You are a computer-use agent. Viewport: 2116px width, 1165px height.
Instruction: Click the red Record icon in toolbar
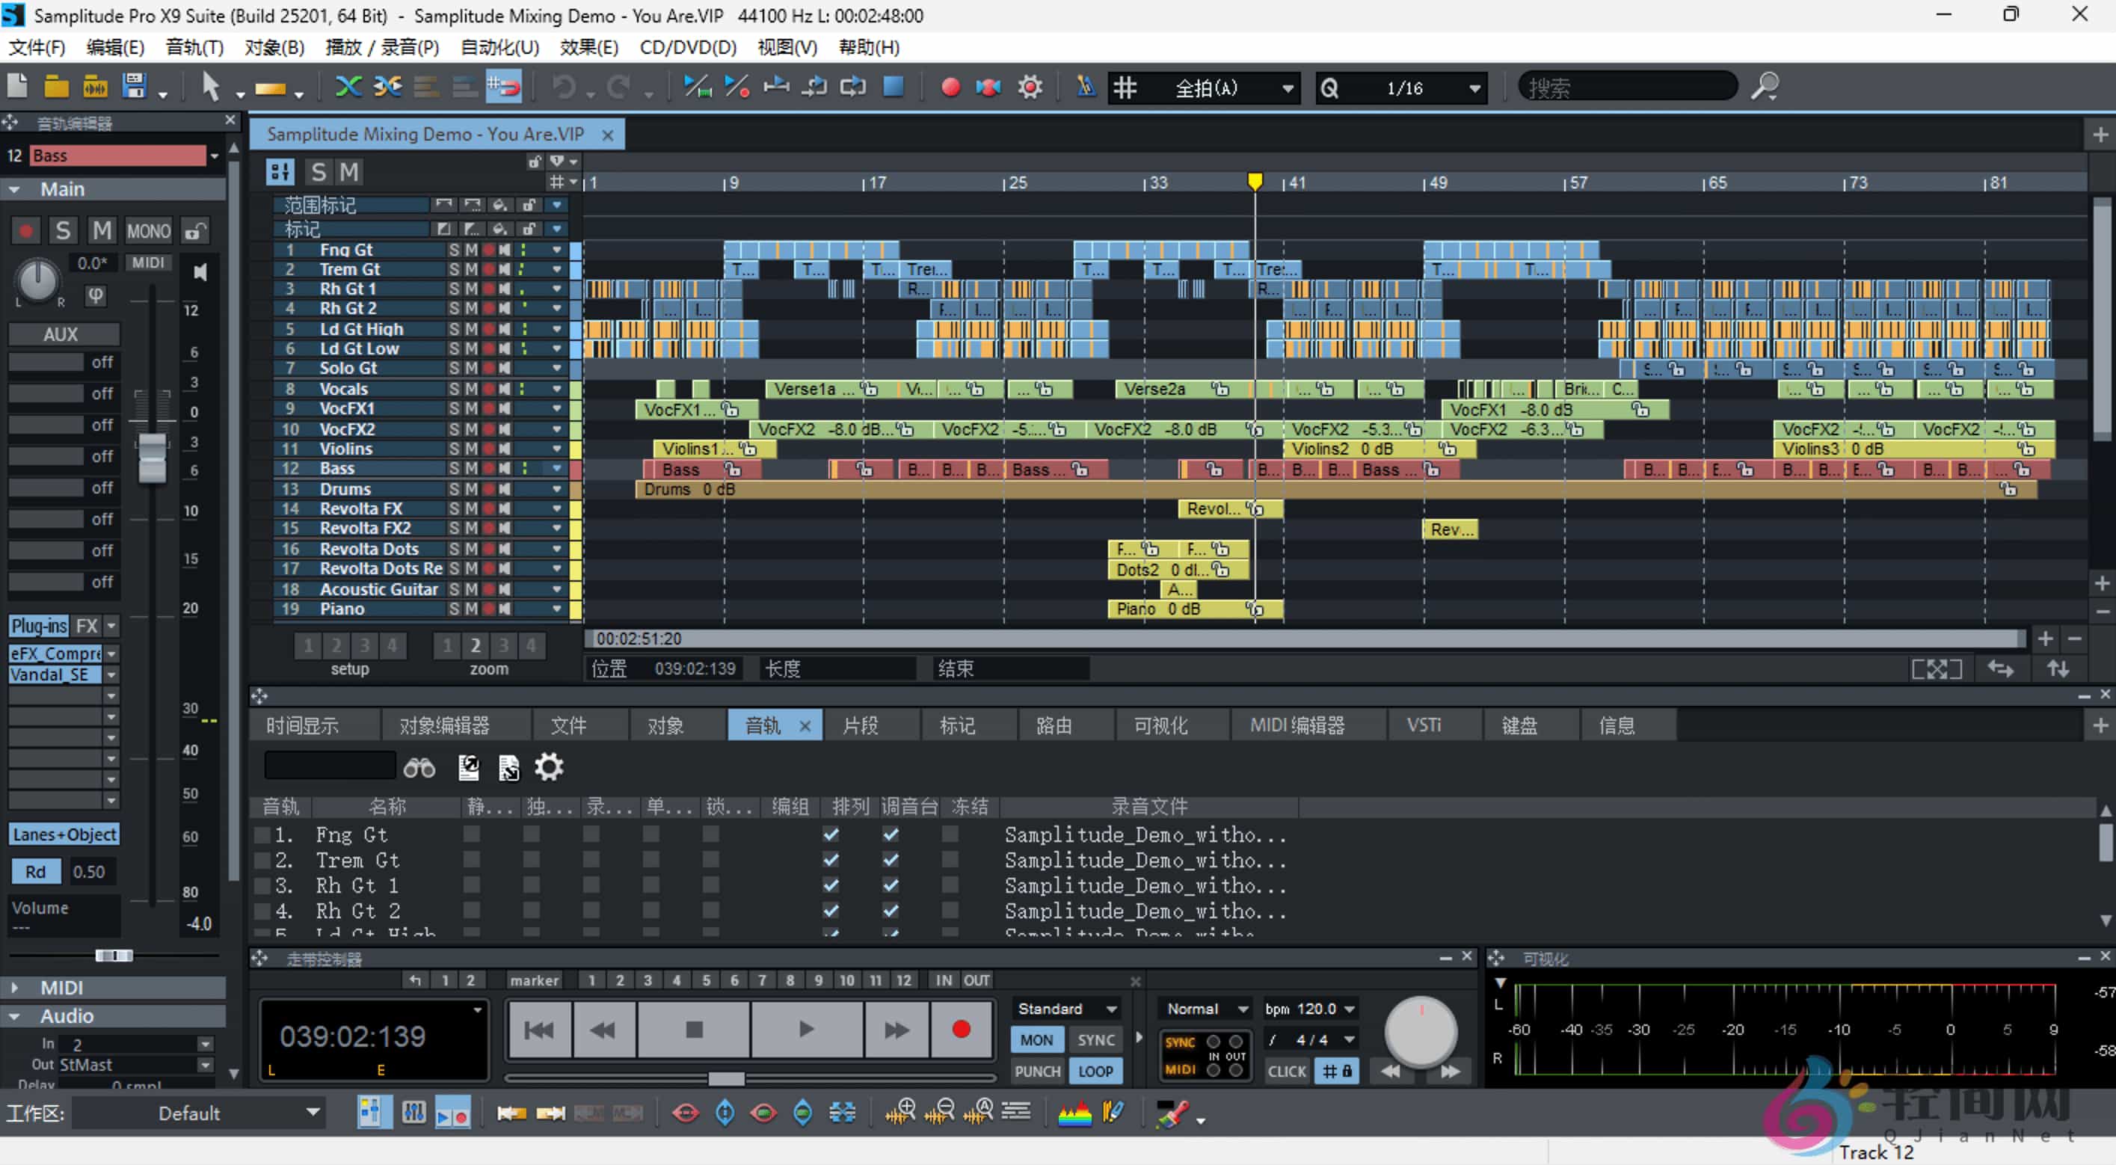pos(950,86)
